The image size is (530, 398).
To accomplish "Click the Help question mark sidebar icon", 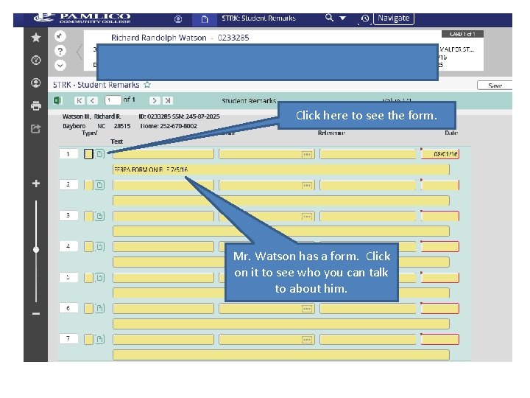I will tap(36, 60).
